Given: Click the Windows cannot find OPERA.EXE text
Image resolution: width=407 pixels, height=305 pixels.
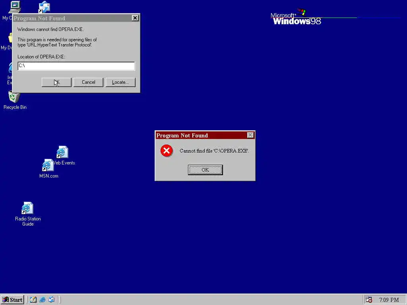Looking at the screenshot, I should pos(50,29).
